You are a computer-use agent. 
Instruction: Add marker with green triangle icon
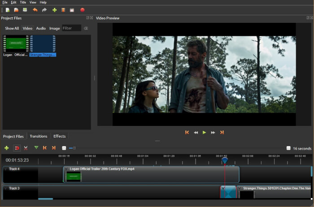(x=36, y=148)
